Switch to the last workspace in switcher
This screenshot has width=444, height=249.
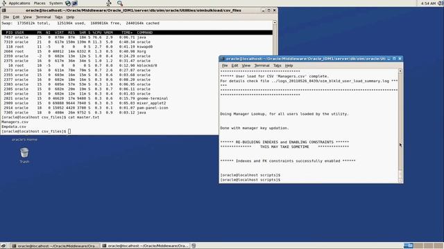438,246
